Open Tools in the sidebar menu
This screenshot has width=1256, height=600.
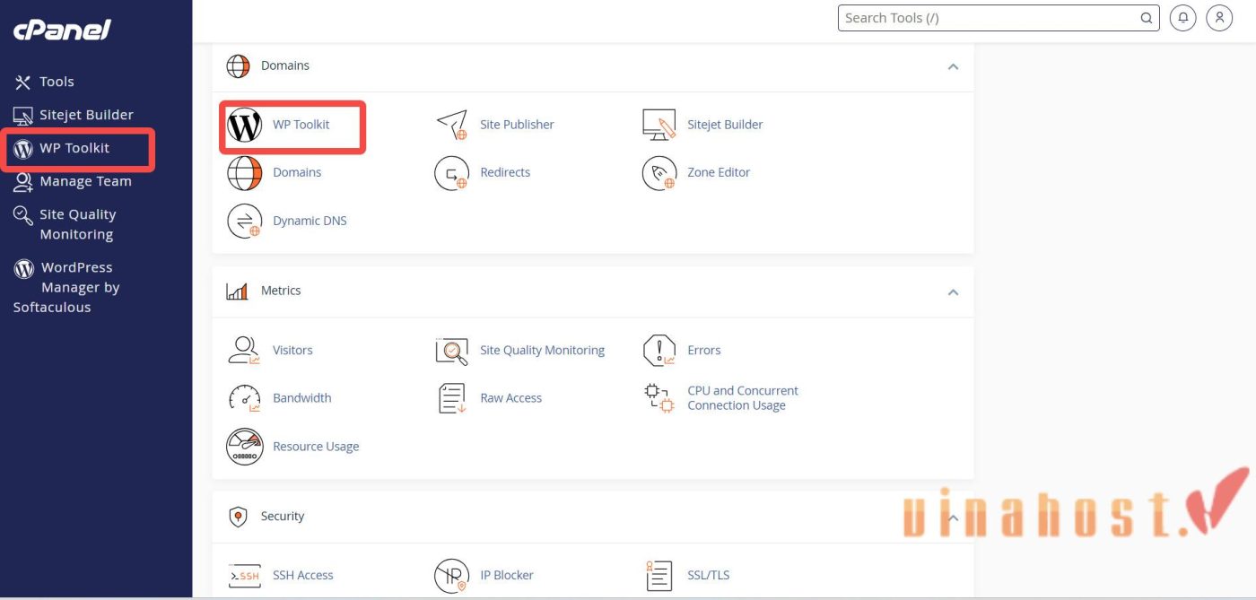coord(57,82)
